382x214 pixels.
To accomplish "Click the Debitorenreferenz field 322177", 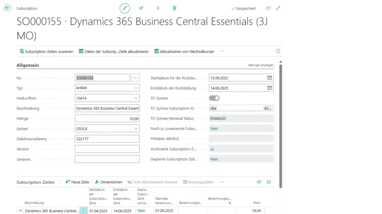I will 107,139.
